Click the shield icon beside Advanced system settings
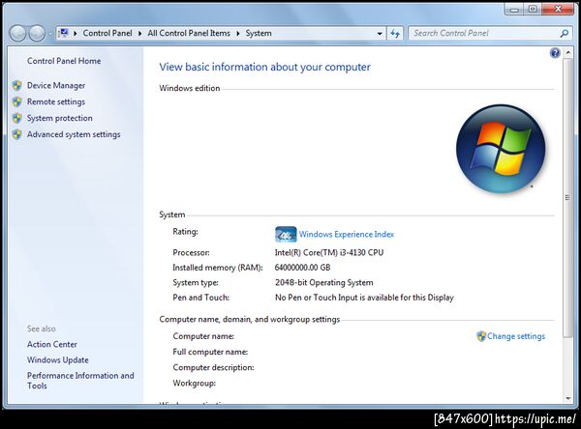The width and height of the screenshot is (581, 429). (x=17, y=134)
